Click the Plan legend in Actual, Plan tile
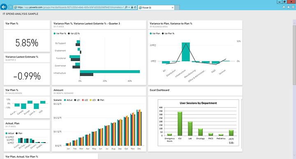The width and height of the screenshot is (296, 159). [x=19, y=133]
